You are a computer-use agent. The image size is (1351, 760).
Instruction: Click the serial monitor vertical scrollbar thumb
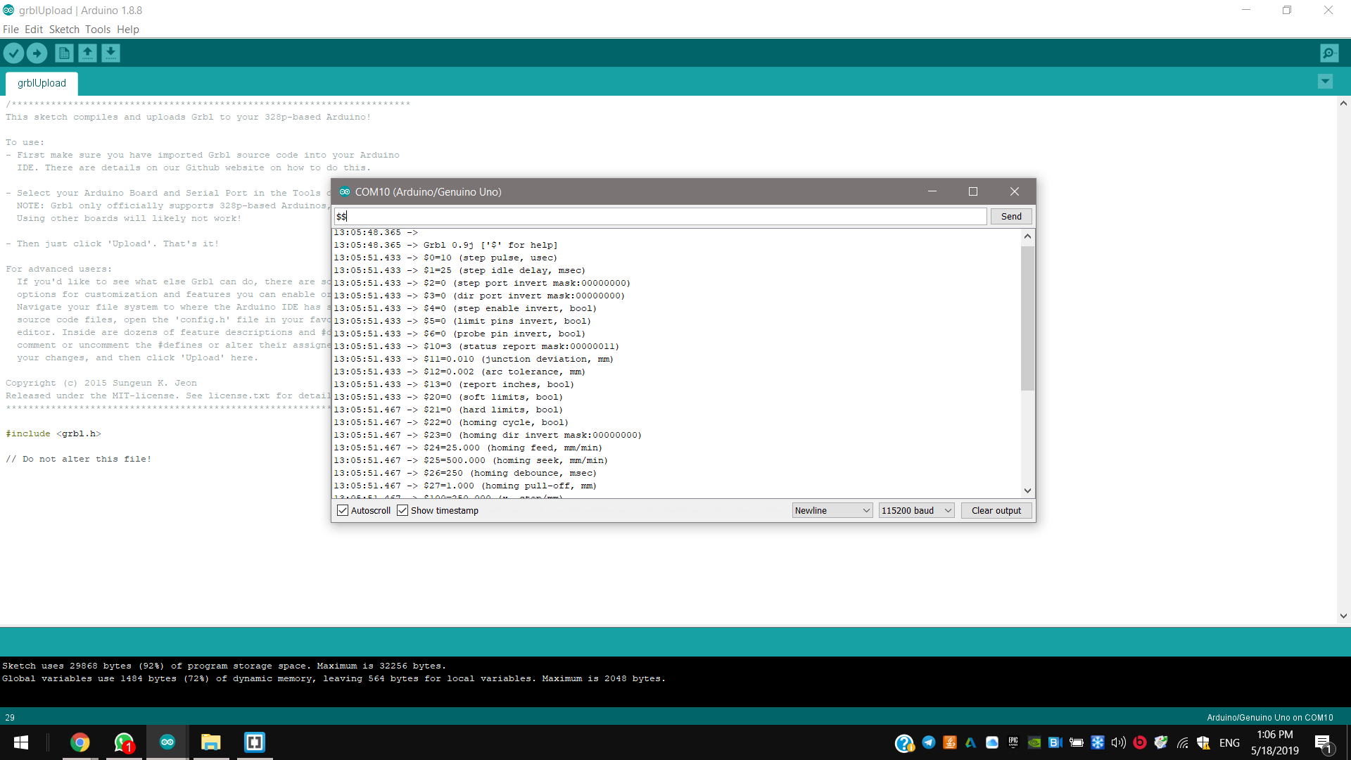[1027, 317]
